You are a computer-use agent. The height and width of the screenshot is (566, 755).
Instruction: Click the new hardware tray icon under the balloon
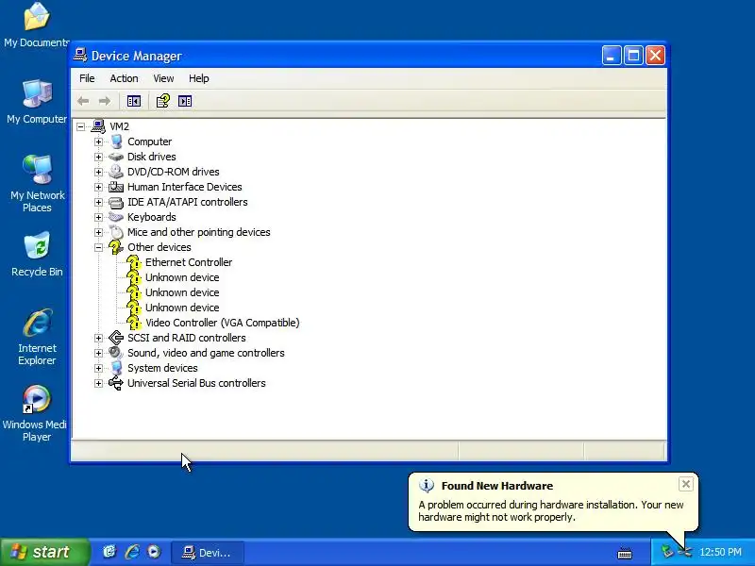[684, 552]
